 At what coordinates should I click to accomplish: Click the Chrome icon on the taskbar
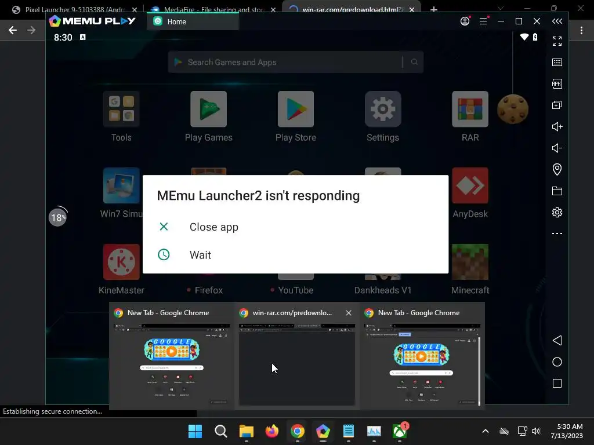[x=298, y=431]
